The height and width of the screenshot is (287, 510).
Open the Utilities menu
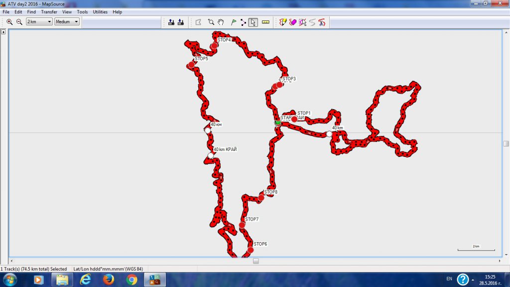point(100,12)
